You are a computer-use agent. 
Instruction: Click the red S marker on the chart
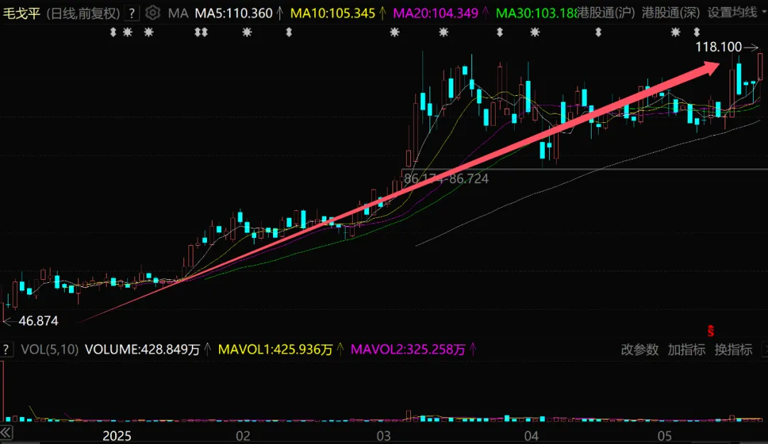[710, 330]
